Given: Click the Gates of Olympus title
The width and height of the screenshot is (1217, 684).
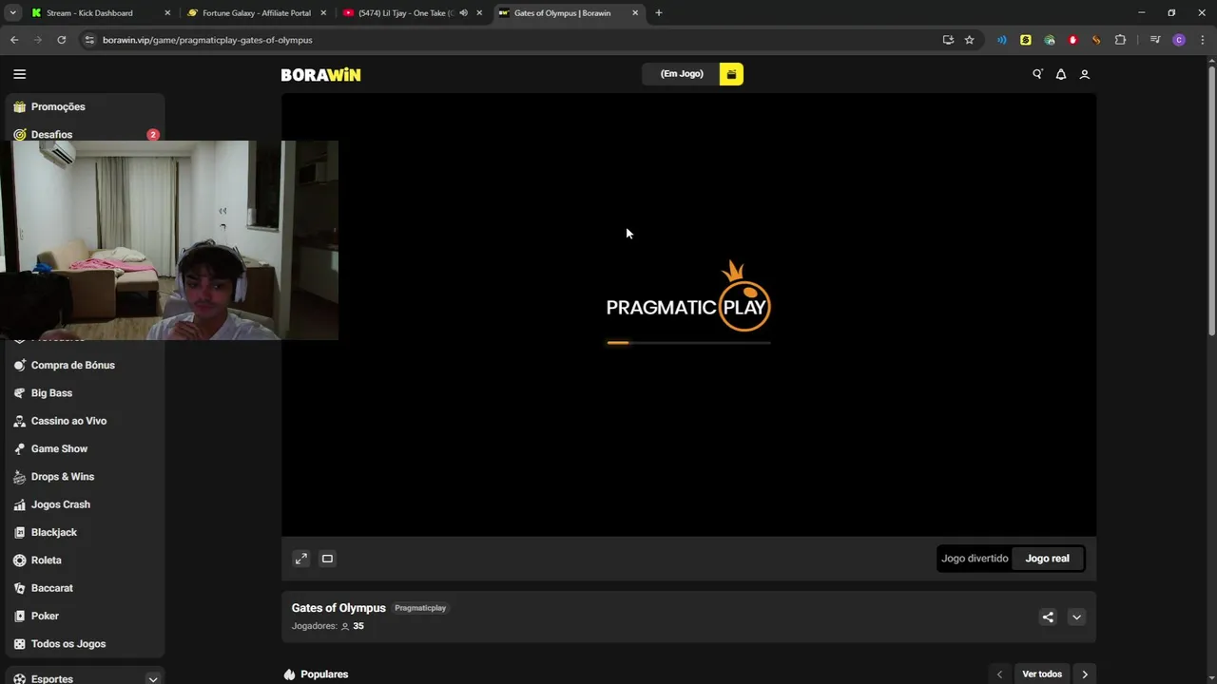Looking at the screenshot, I should click(x=338, y=608).
